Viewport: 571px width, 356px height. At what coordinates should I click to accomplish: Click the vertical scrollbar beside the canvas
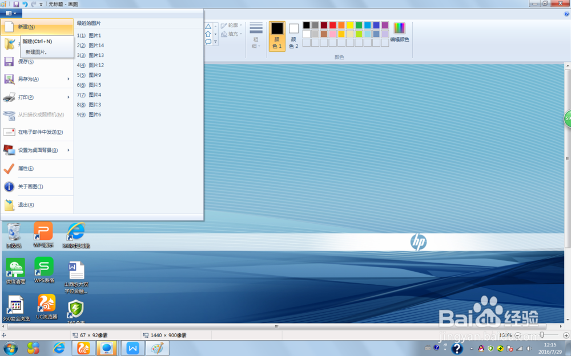coord(568,158)
